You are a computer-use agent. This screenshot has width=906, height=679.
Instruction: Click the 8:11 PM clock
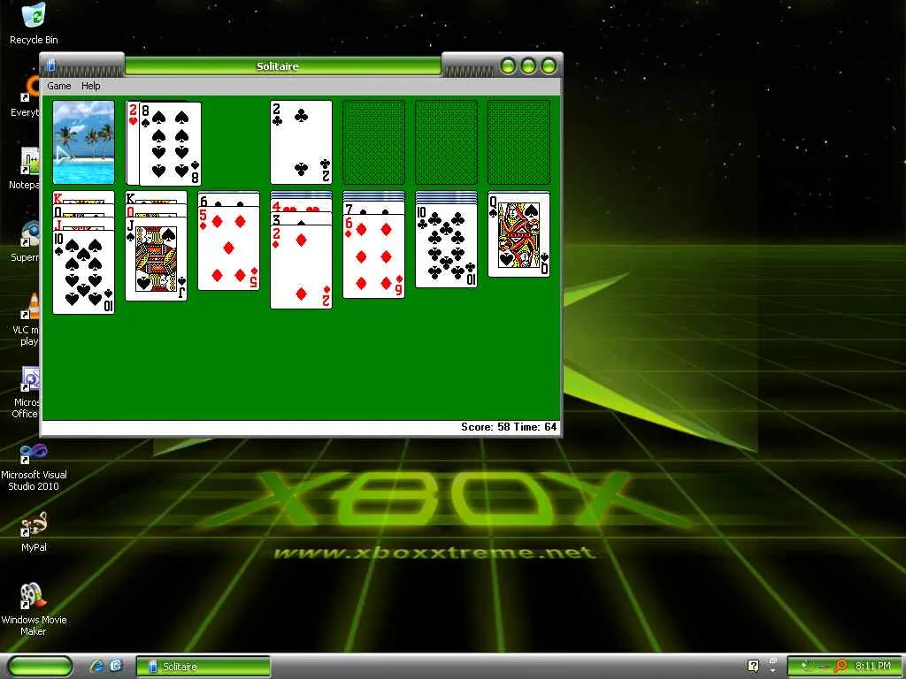pos(872,667)
